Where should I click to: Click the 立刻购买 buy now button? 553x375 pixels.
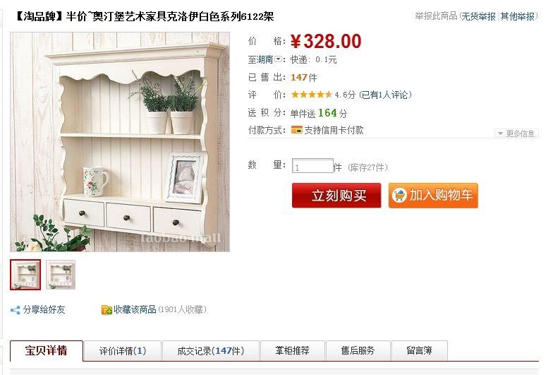tap(336, 195)
